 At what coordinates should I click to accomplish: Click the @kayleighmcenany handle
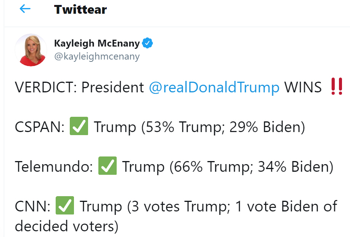coord(97,56)
